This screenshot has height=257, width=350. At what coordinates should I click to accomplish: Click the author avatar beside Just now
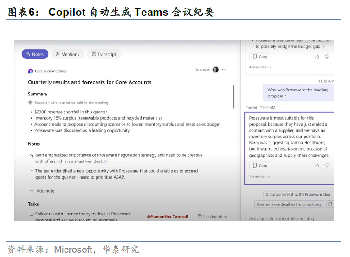(x=215, y=70)
